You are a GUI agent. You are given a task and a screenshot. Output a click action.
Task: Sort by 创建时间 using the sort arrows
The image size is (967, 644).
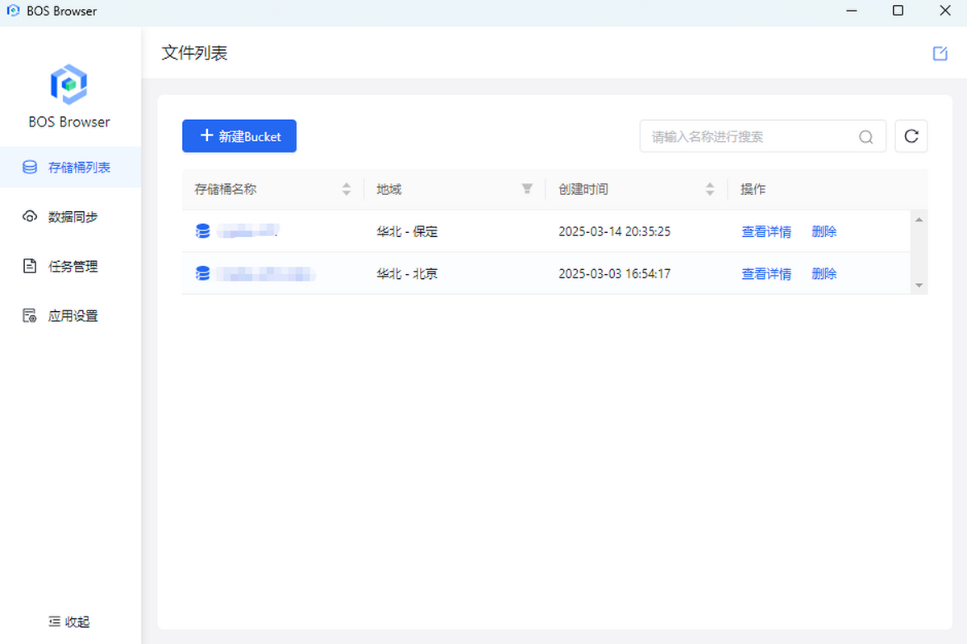[x=710, y=189]
